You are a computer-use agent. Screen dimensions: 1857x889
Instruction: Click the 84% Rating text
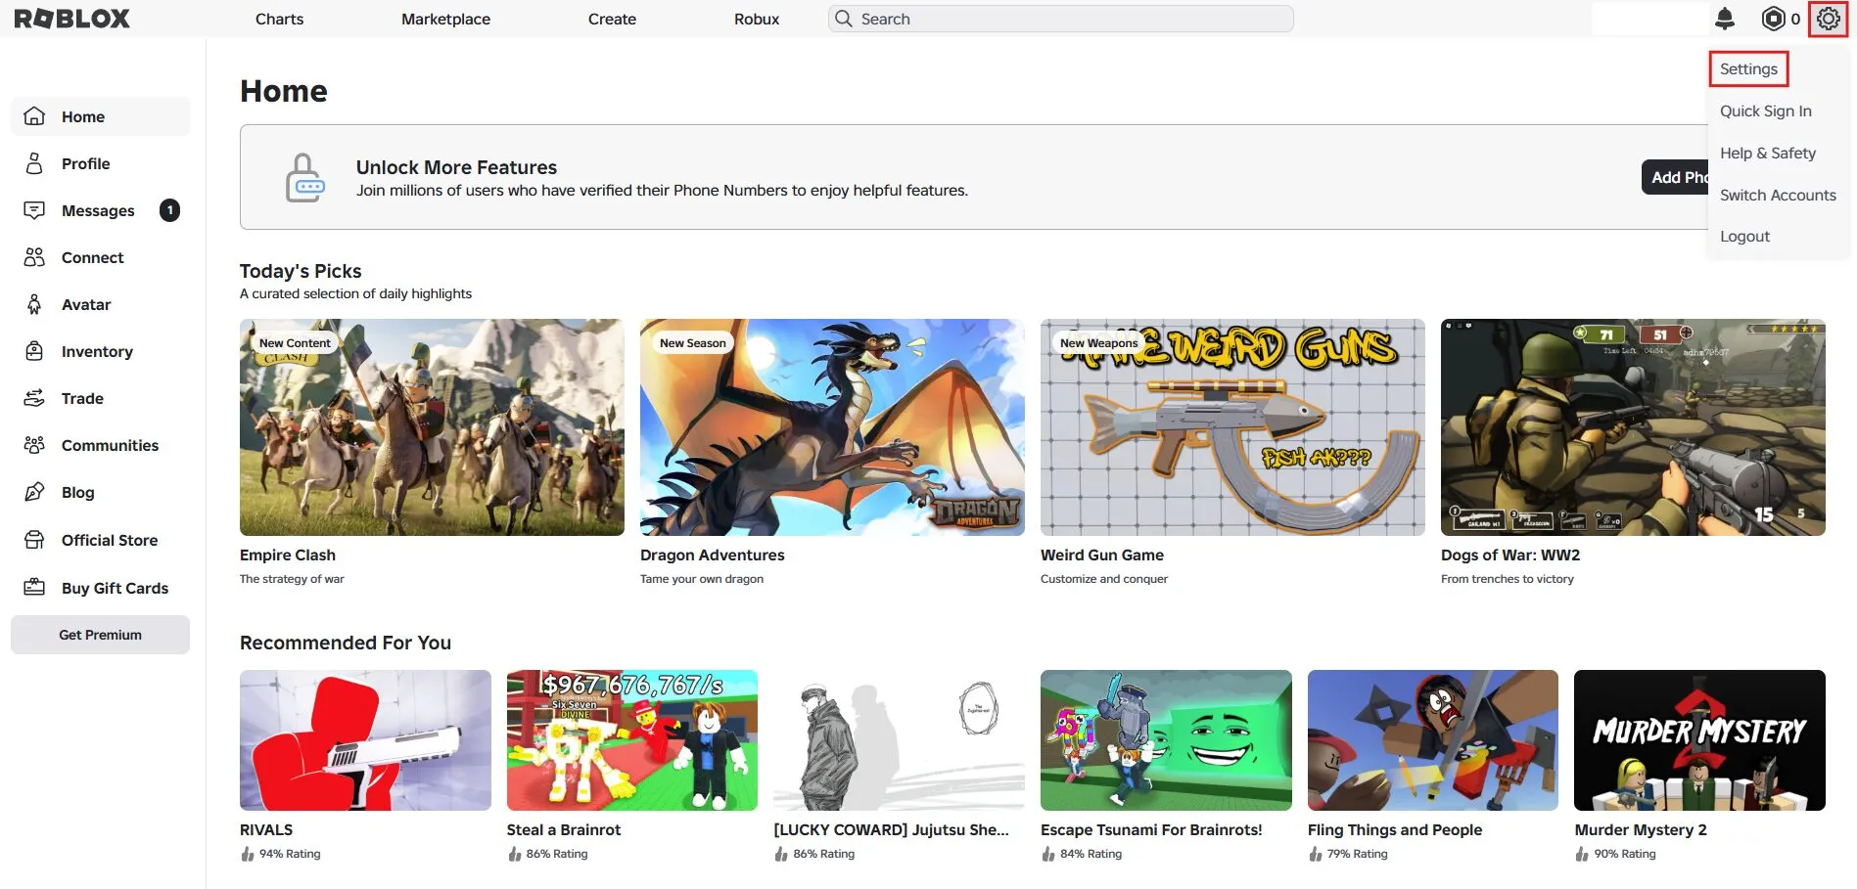1091,854
